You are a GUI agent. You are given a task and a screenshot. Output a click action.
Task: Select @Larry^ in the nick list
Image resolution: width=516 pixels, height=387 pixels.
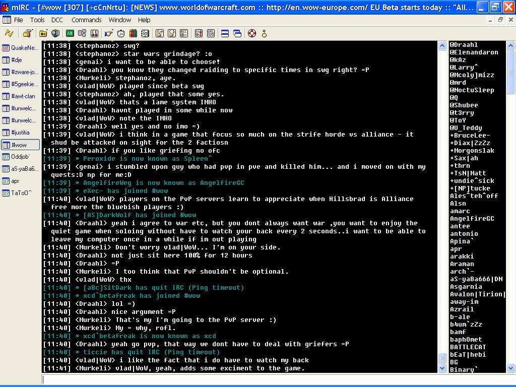point(464,68)
